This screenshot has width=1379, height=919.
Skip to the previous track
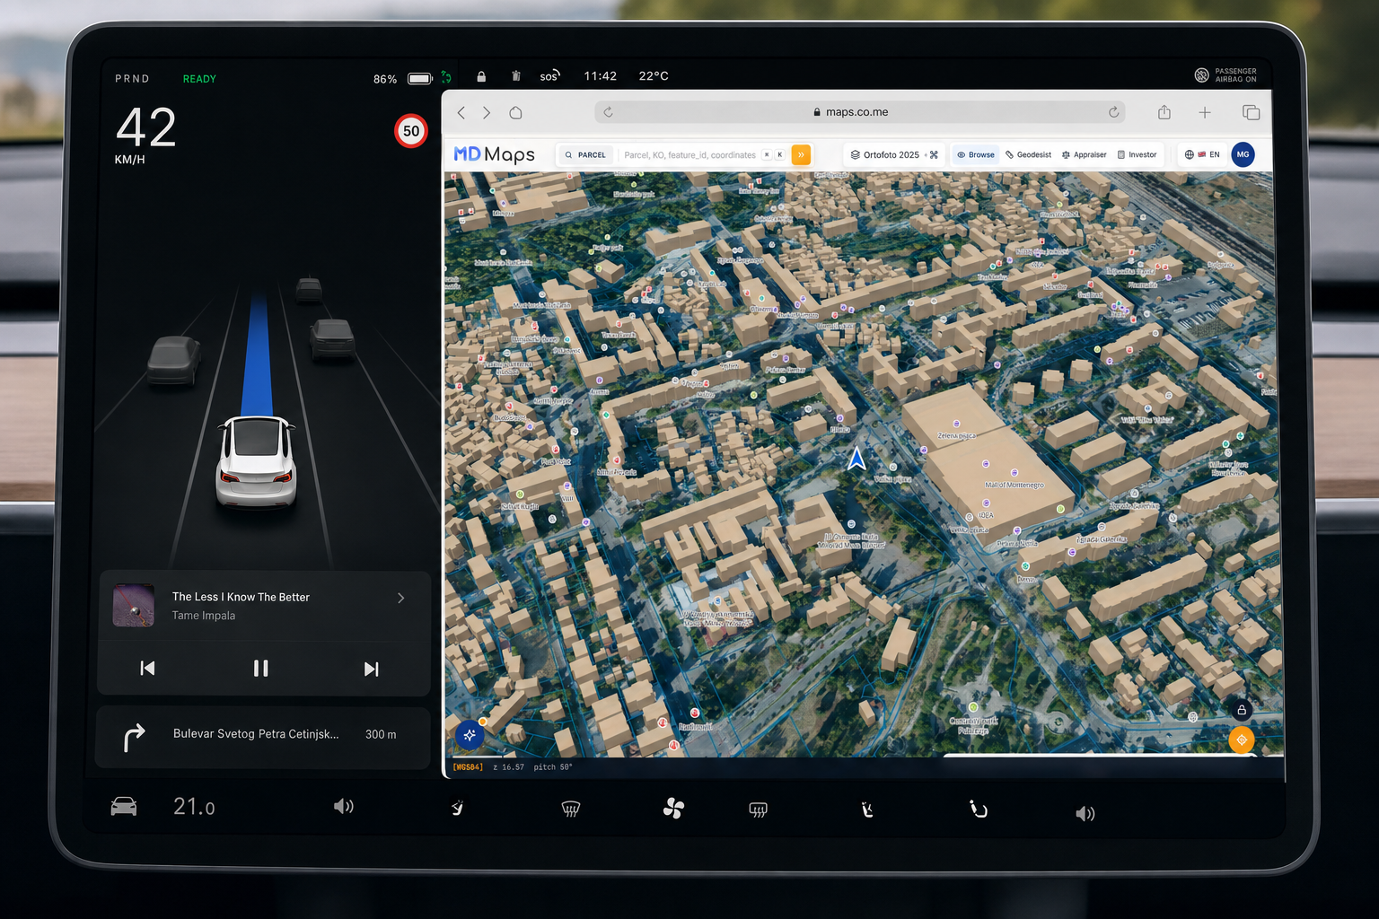[x=148, y=668]
